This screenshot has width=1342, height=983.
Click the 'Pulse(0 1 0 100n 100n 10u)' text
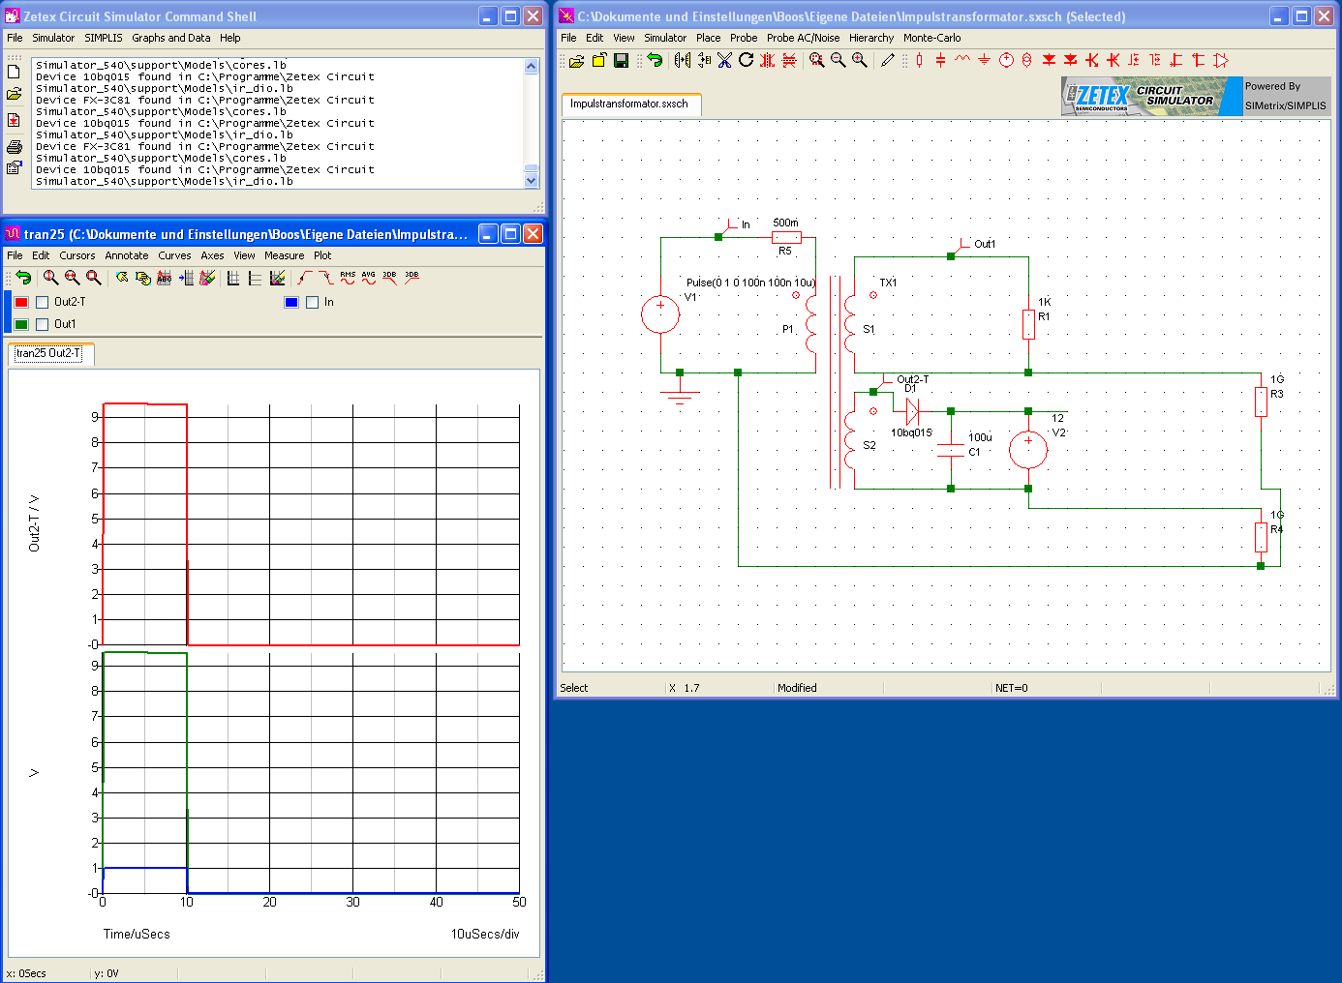[750, 283]
